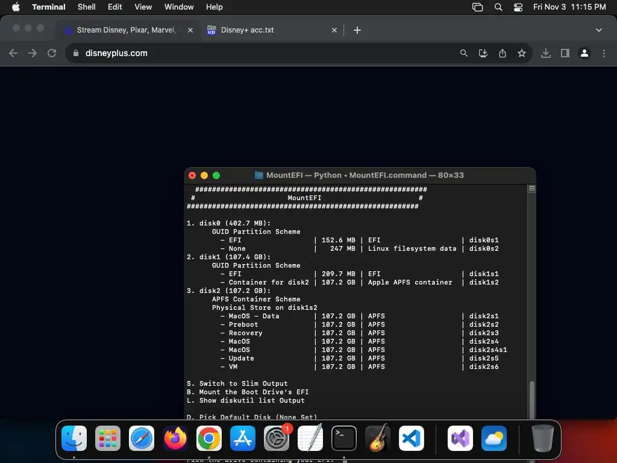Click 'L. Show diskutil list Output' line
The width and height of the screenshot is (617, 463).
246,400
